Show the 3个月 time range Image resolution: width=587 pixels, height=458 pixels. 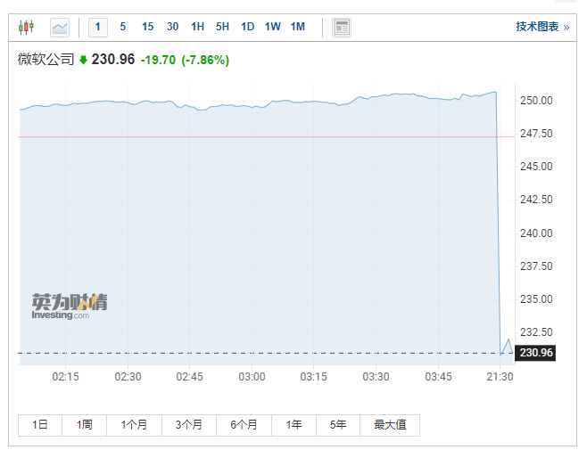tap(189, 425)
